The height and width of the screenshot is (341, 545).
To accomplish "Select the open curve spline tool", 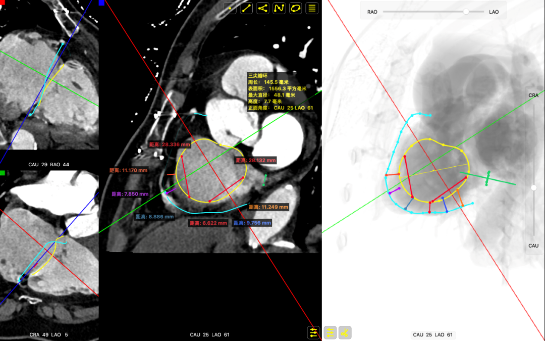I will point(279,8).
